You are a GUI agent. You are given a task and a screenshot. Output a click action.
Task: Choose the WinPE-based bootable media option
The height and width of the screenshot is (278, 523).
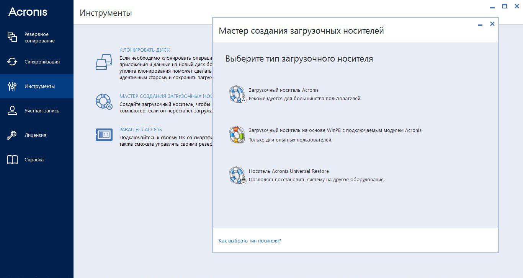pos(335,130)
